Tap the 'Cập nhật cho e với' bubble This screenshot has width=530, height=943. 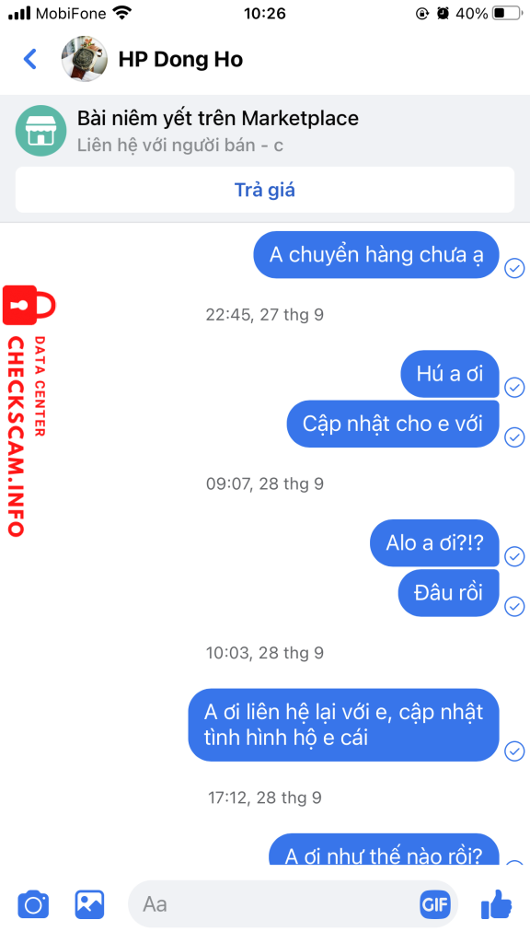[393, 424]
